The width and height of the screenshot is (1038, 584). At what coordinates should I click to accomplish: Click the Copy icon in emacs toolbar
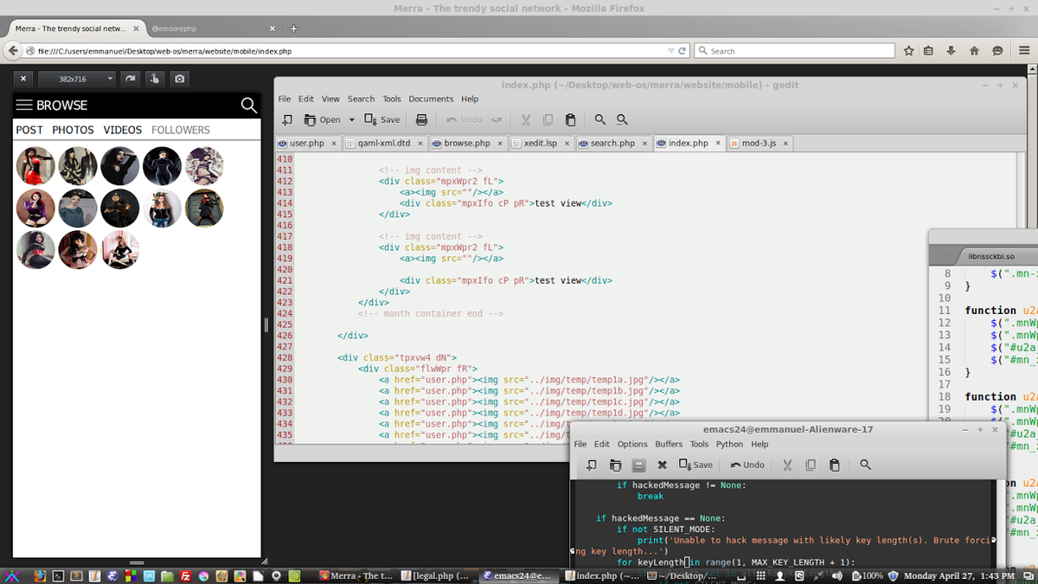click(x=811, y=465)
